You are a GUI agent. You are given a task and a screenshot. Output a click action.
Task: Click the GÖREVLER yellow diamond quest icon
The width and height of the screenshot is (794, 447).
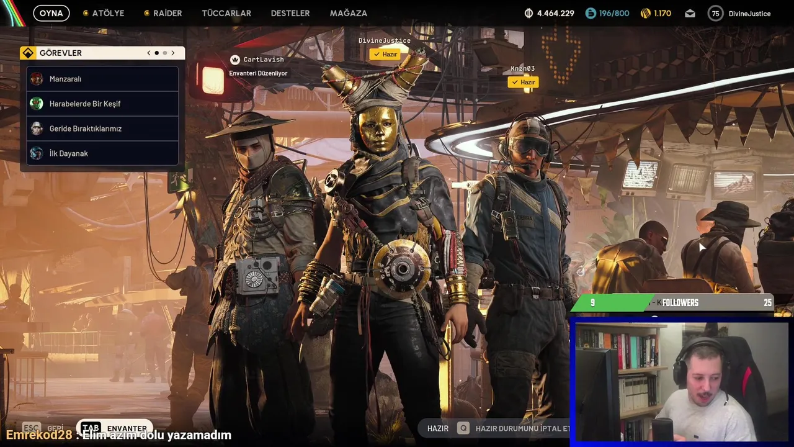click(x=28, y=53)
